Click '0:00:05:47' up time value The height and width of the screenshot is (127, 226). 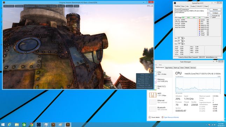point(181,111)
